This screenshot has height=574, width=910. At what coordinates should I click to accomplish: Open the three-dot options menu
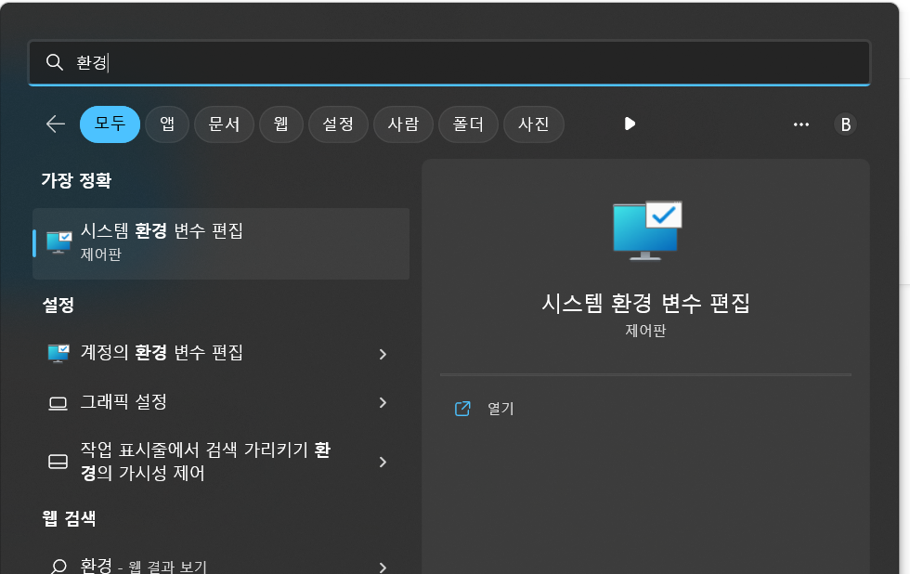(800, 124)
